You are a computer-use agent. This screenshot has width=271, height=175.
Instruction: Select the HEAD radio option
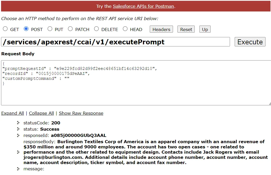(125, 29)
